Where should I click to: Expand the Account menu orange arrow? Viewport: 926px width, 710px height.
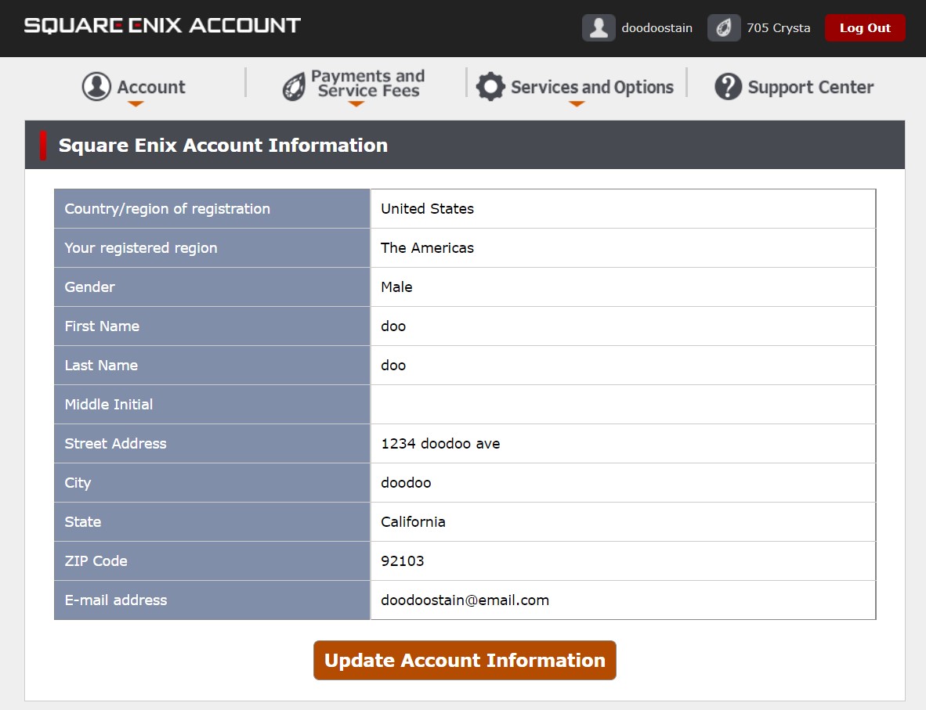click(136, 104)
